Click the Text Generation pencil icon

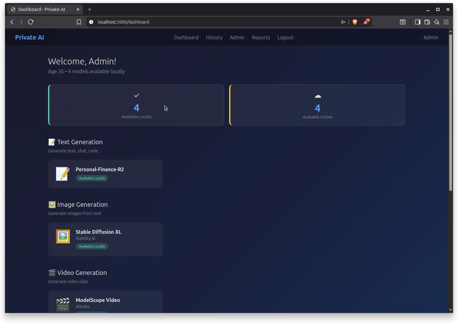[52, 142]
